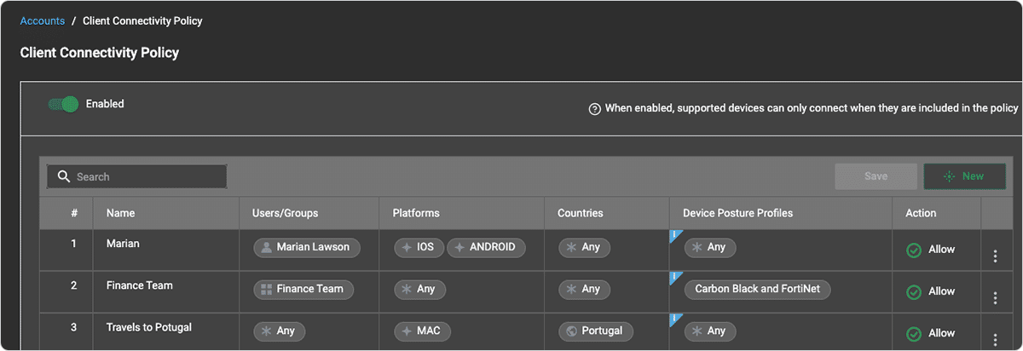Image resolution: width=1023 pixels, height=351 pixels.
Task: Click into the Search field
Action: click(137, 176)
